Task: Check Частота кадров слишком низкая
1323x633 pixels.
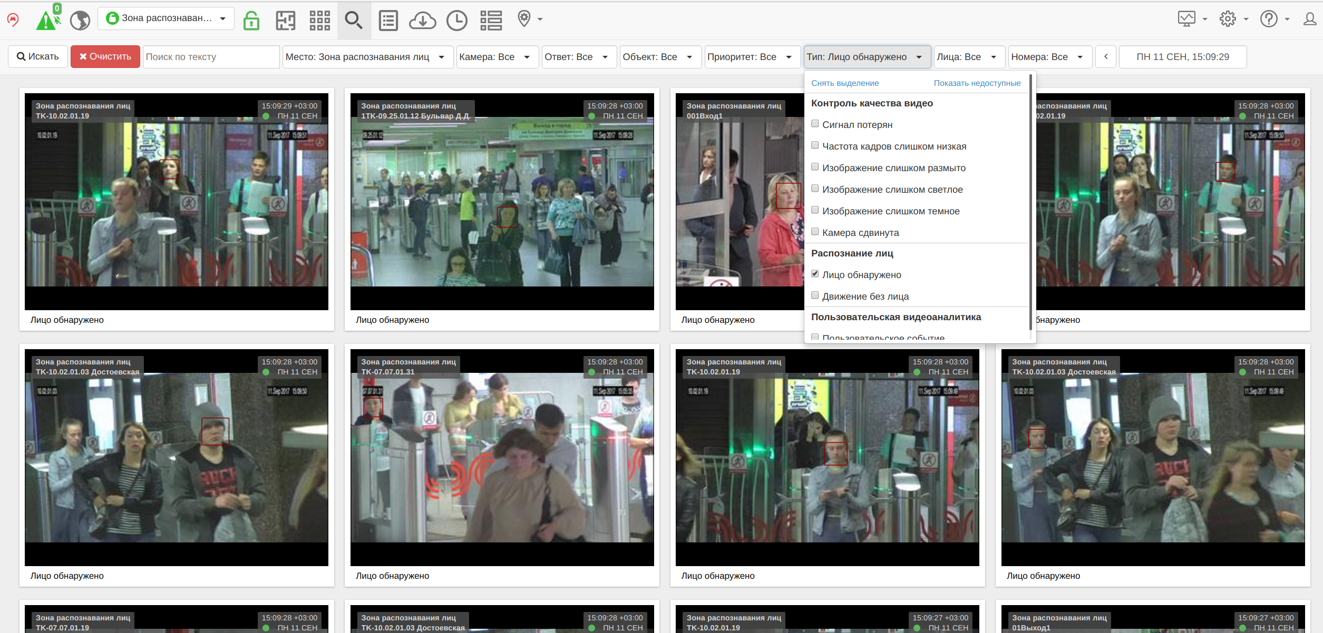Action: tap(815, 145)
